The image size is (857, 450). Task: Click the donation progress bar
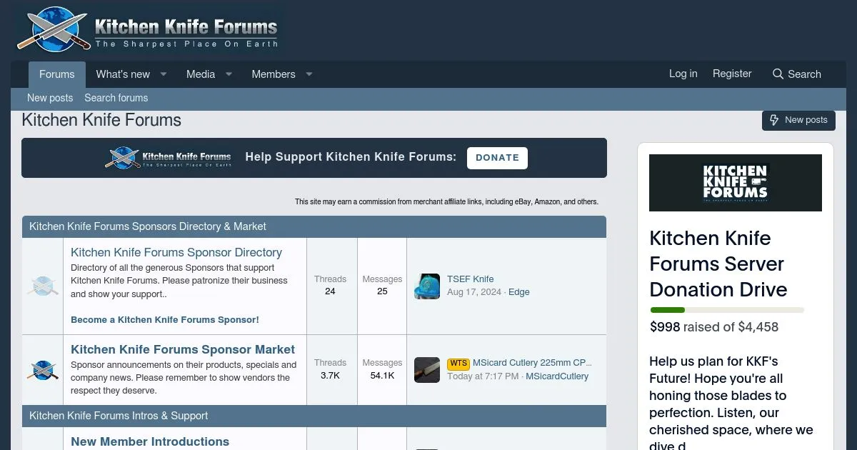(x=727, y=310)
